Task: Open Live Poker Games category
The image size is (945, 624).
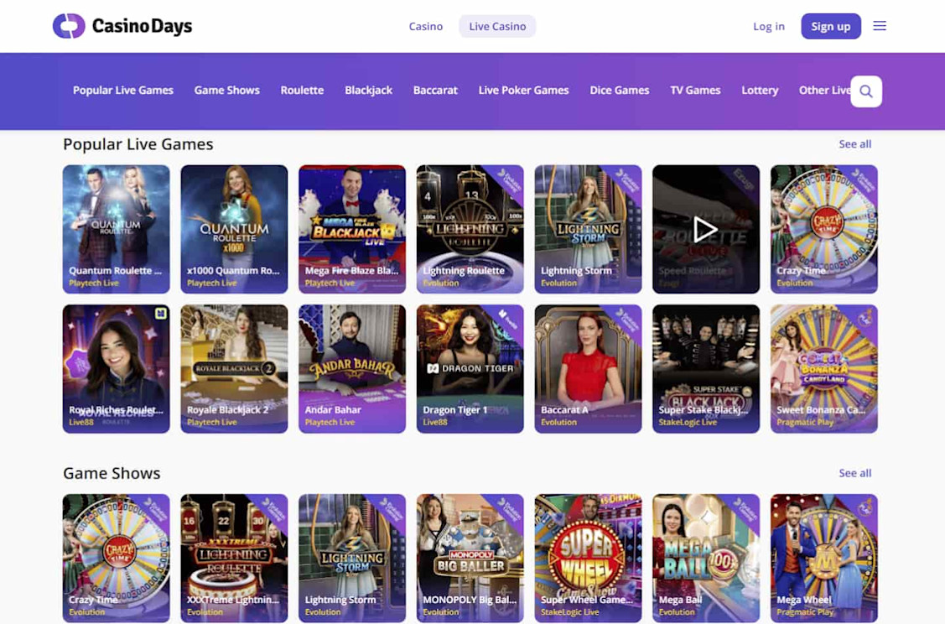Action: [x=523, y=91]
